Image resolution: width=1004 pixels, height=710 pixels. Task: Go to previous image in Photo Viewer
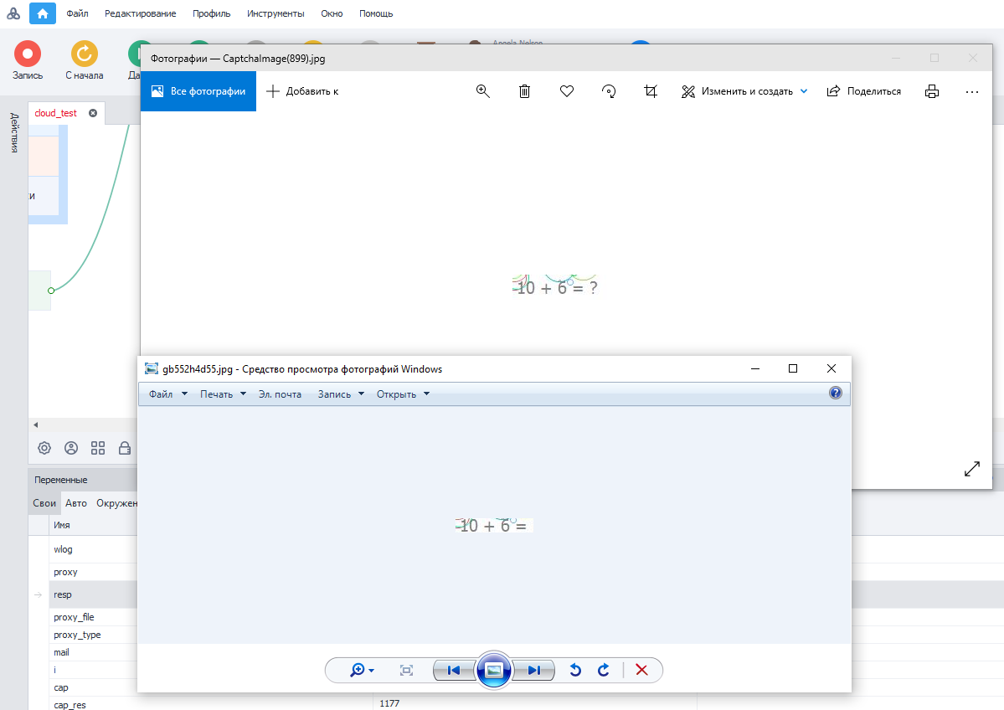454,671
